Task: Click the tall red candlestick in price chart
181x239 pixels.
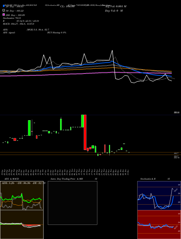Action: 85,132
